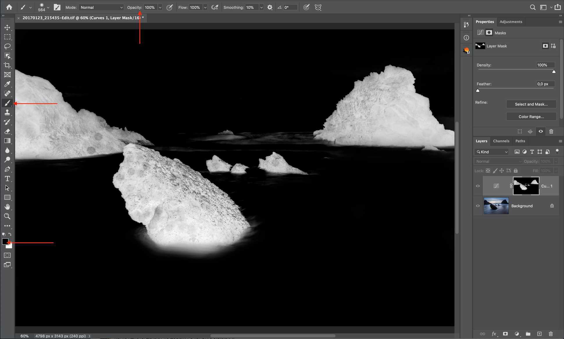The image size is (564, 339).
Task: Select the Dodge tool
Action: click(7, 160)
